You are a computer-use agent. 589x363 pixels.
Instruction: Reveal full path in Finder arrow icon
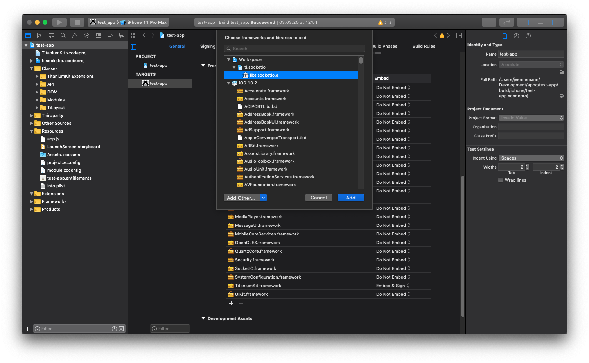coord(562,96)
